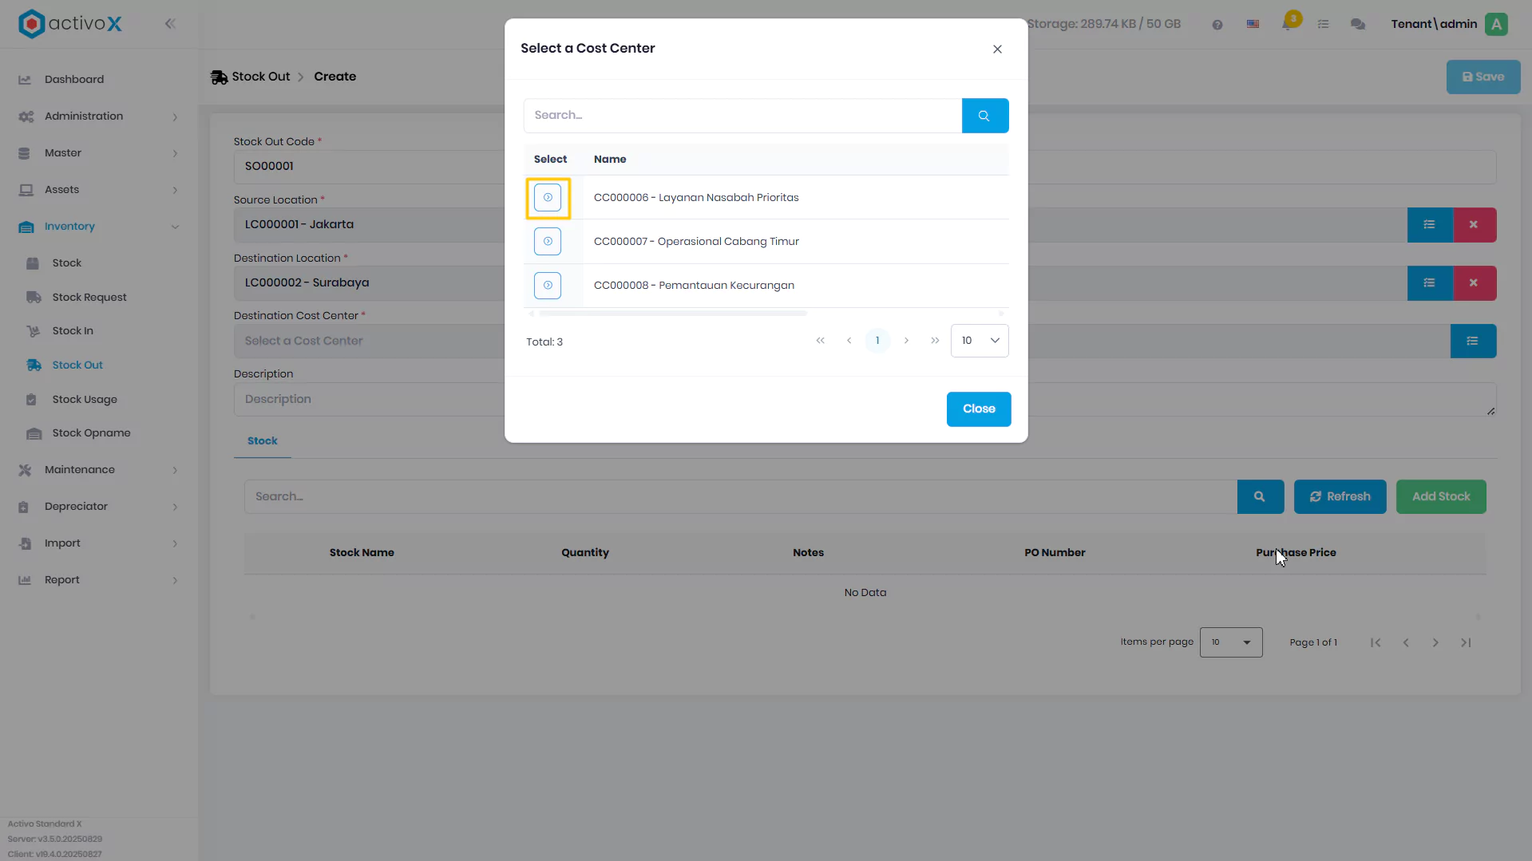Click the Add Stock button
The width and height of the screenshot is (1532, 861).
coord(1441,497)
